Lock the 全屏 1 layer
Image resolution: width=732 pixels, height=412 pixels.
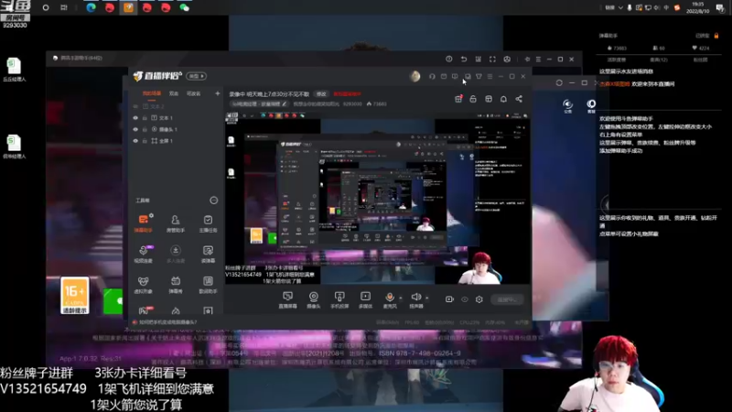145,141
